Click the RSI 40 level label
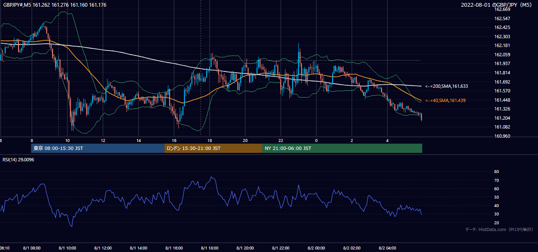 pos(497,205)
